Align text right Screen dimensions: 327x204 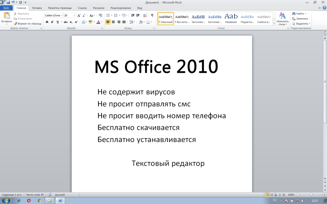119,22
